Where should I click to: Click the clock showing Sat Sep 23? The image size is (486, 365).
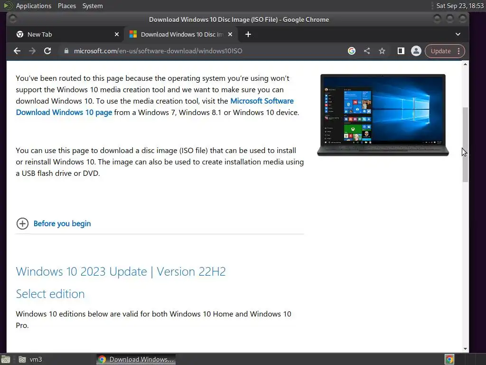(x=460, y=6)
